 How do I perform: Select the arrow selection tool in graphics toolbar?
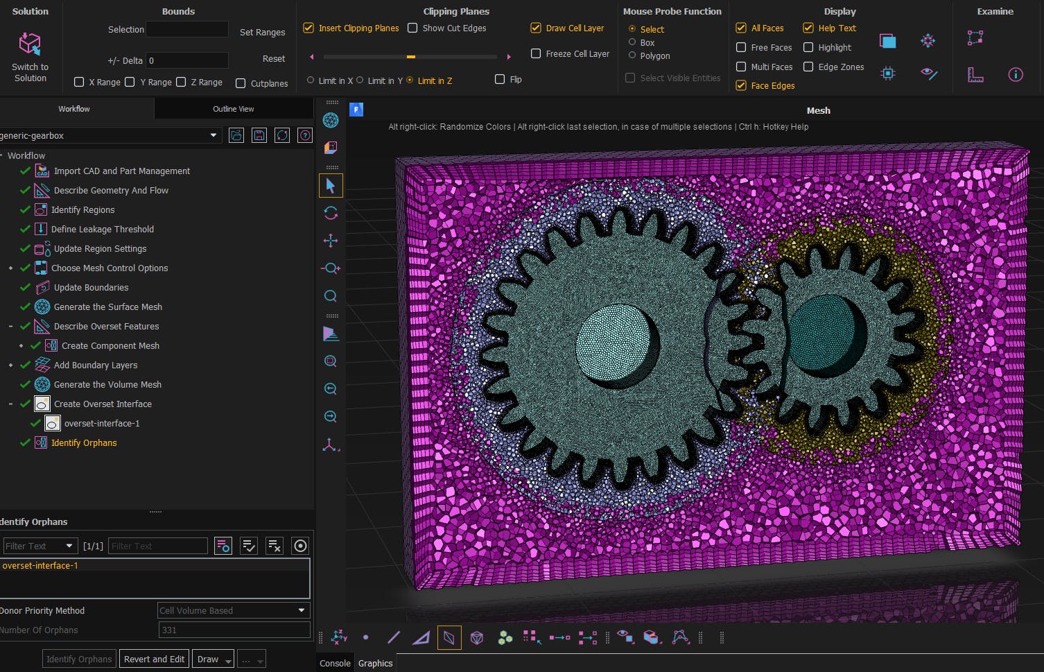tap(331, 185)
